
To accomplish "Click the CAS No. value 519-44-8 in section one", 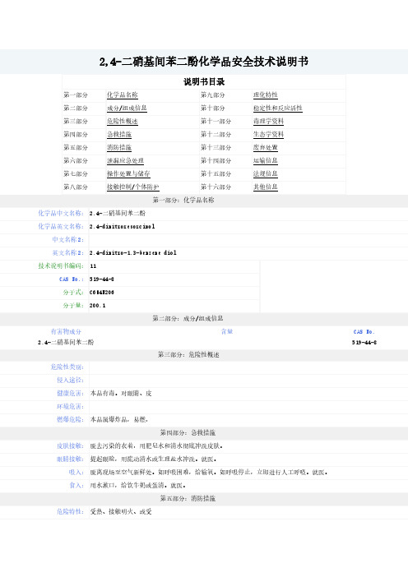I will pyautogui.click(x=102, y=279).
